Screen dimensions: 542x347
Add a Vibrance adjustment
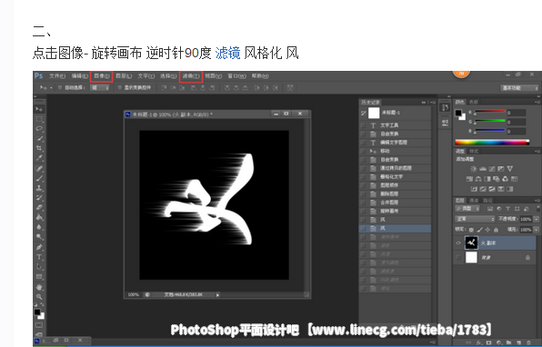(x=510, y=169)
